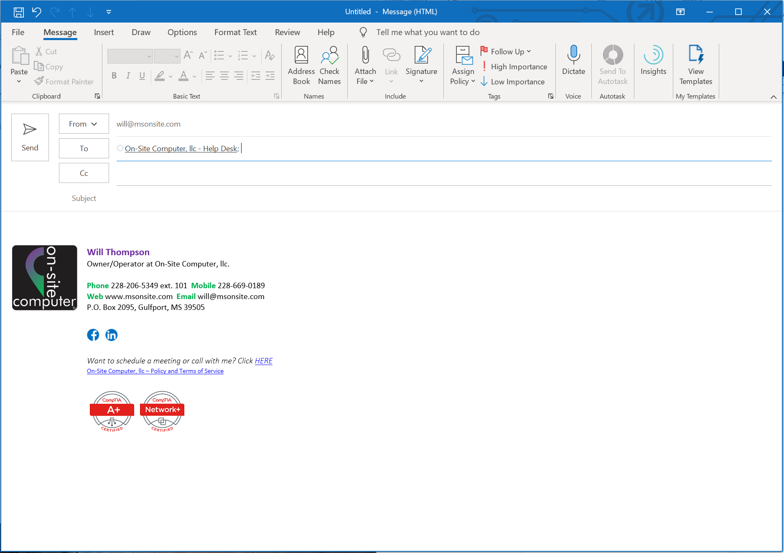Switch to the Format Text tab

pyautogui.click(x=236, y=32)
